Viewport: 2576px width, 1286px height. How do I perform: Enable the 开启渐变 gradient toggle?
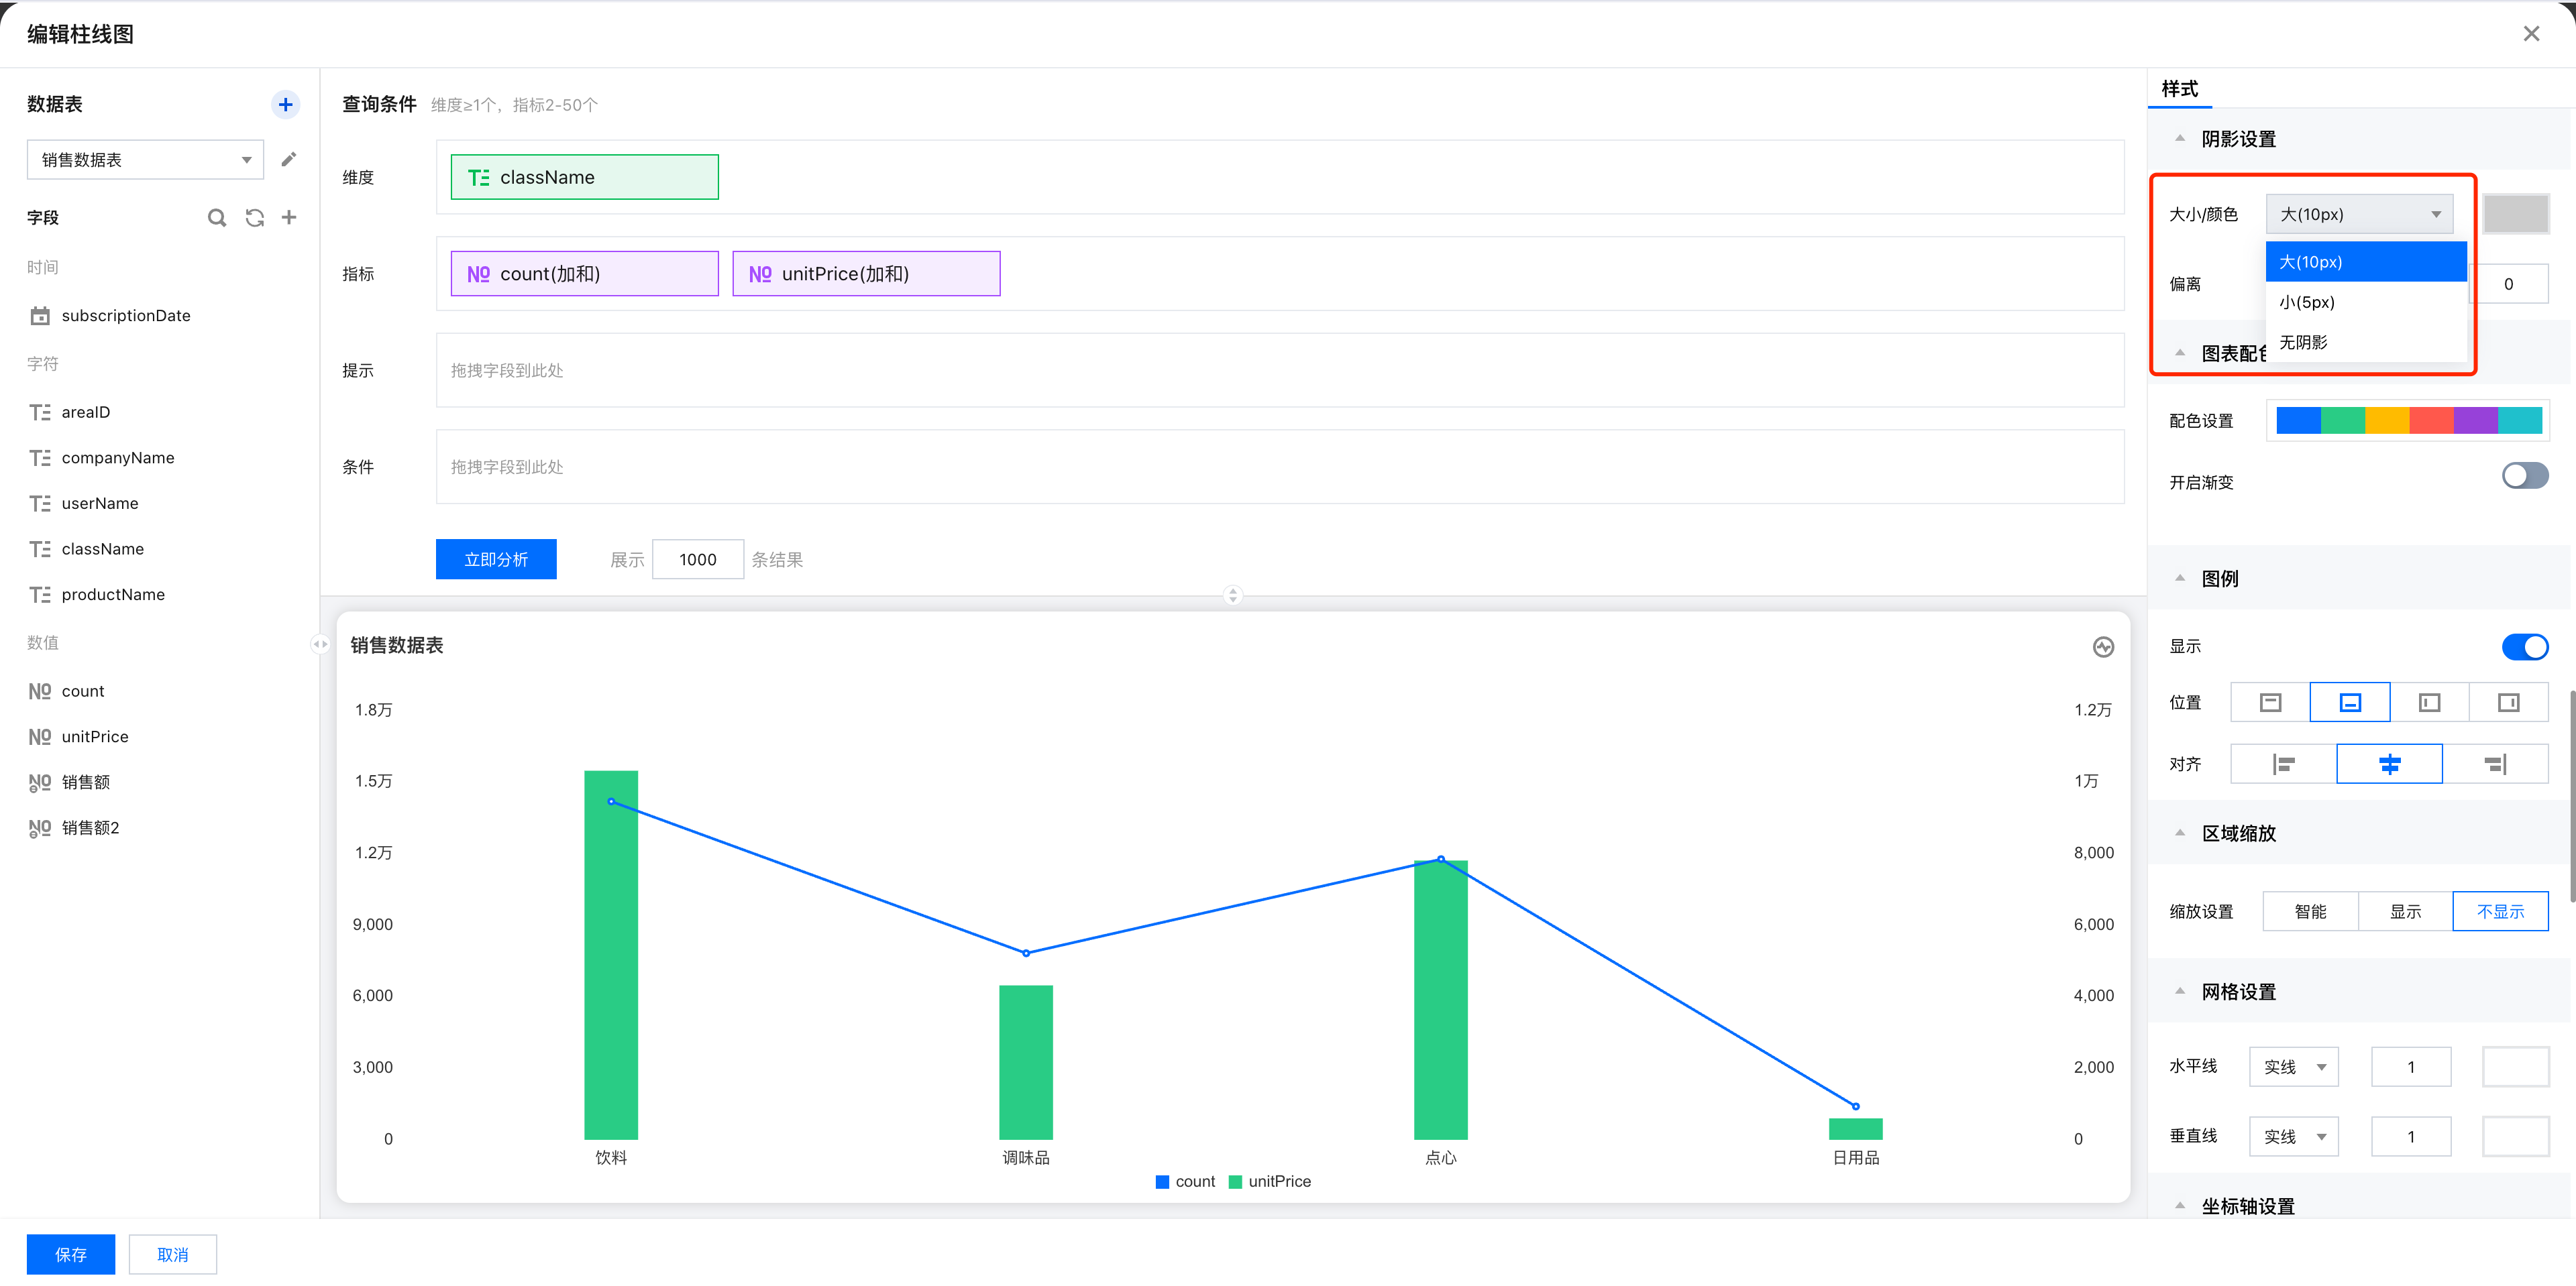pos(2524,475)
